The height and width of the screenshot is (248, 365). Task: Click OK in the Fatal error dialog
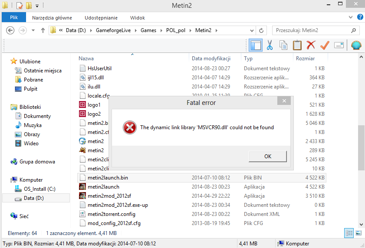[x=268, y=157]
